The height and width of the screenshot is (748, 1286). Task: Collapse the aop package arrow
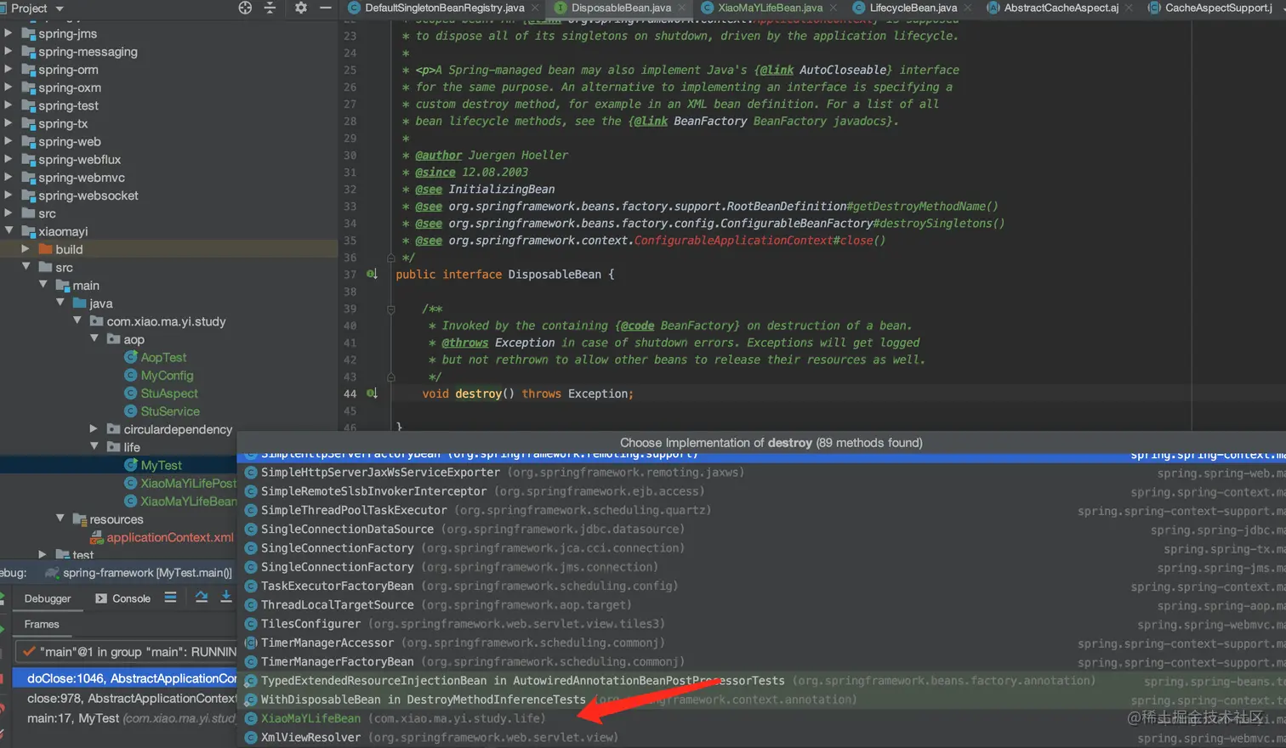pos(94,338)
